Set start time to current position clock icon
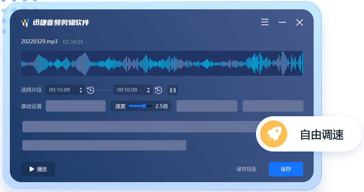364x192 pixels. click(x=90, y=90)
